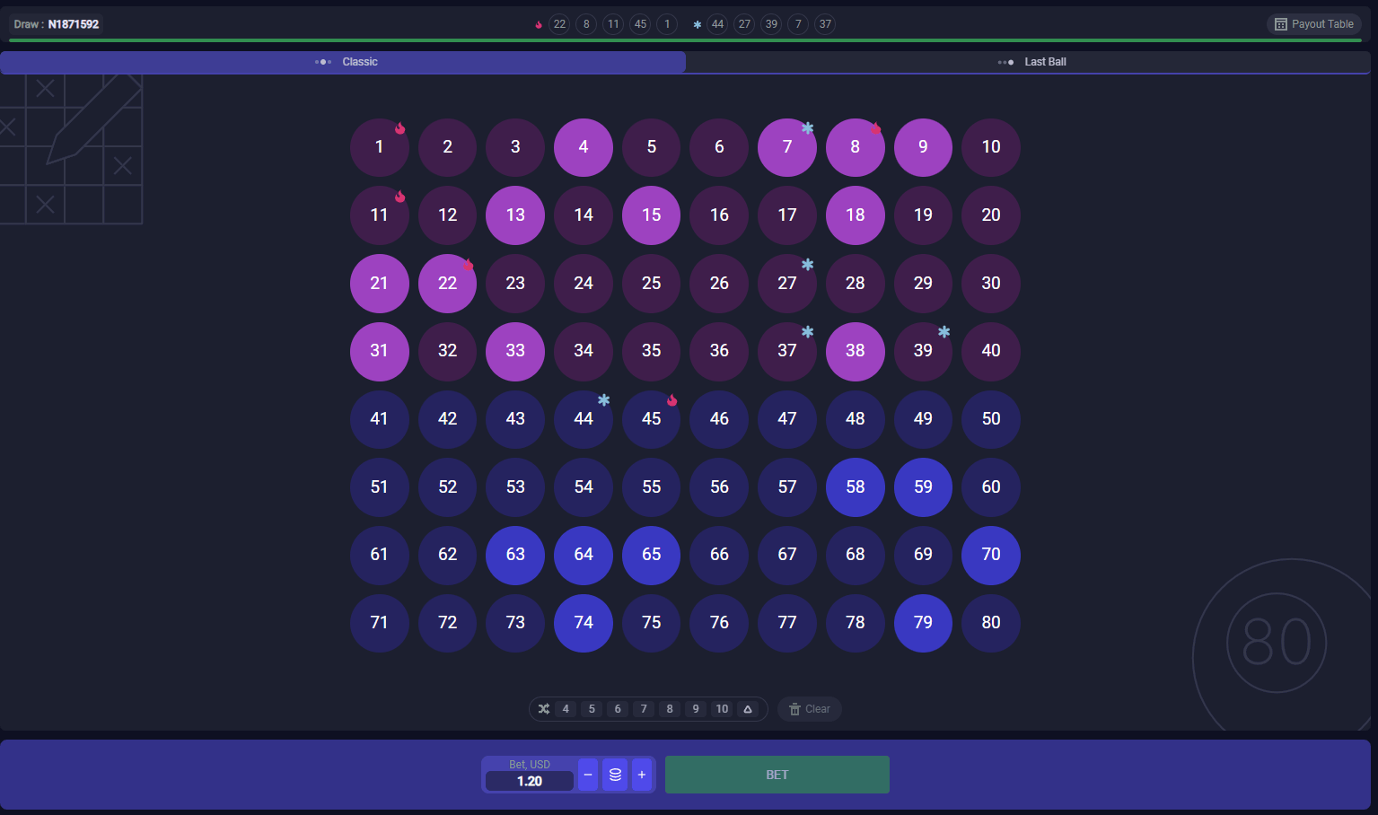Toggle number 70 on the grid
Screen dimensions: 1378x815
pyautogui.click(x=990, y=555)
